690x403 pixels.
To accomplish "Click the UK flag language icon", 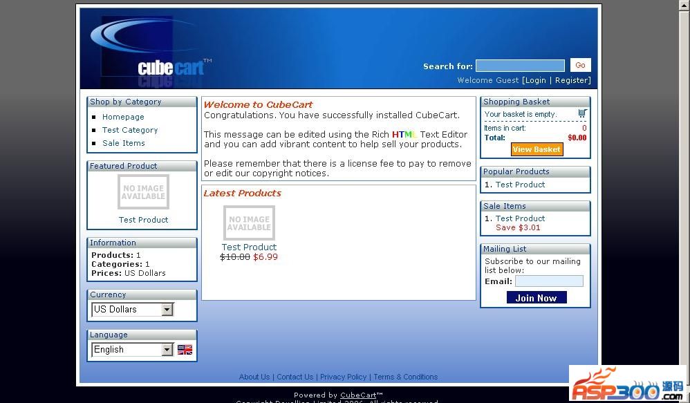I will pyautogui.click(x=185, y=350).
